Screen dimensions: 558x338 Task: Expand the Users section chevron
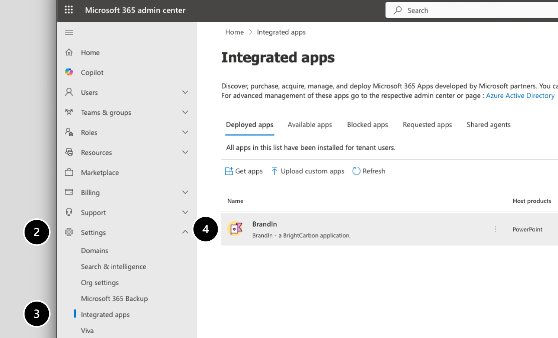tap(185, 92)
